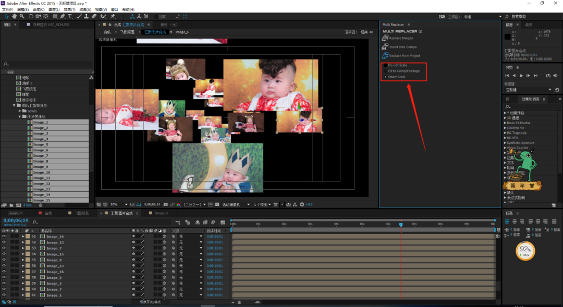Viewport: 563px width, 307px height.
Task: Collapse the Solids folder in Project panel
Action: pos(20,111)
